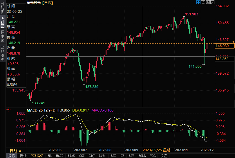Click the exit-arrow icon at top right
This screenshot has width=235, height=158.
pos(212,2)
